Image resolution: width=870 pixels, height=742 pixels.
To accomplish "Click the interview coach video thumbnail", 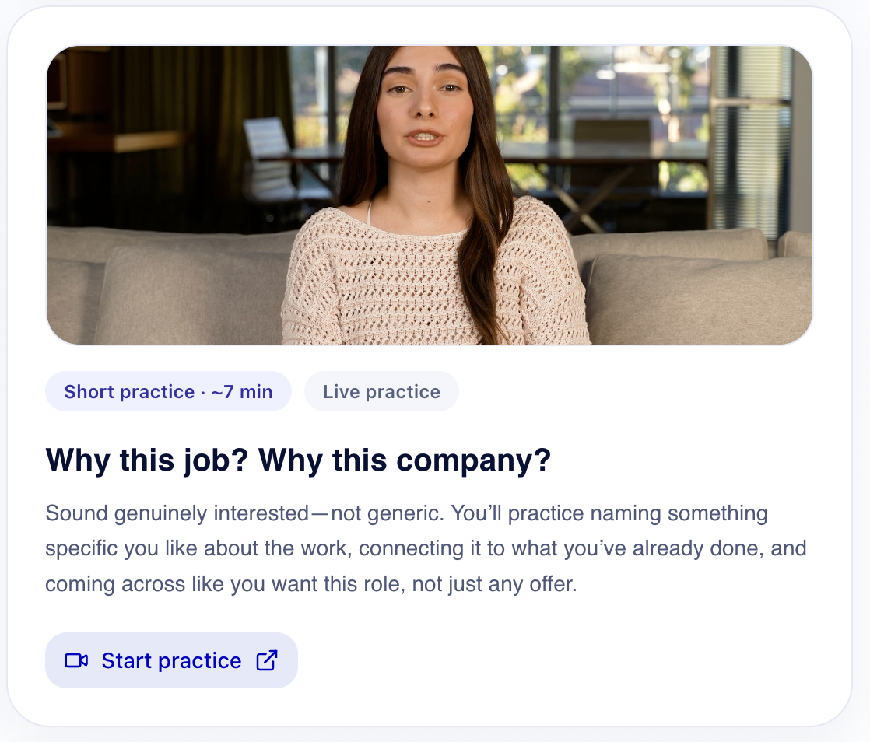I will [x=430, y=195].
